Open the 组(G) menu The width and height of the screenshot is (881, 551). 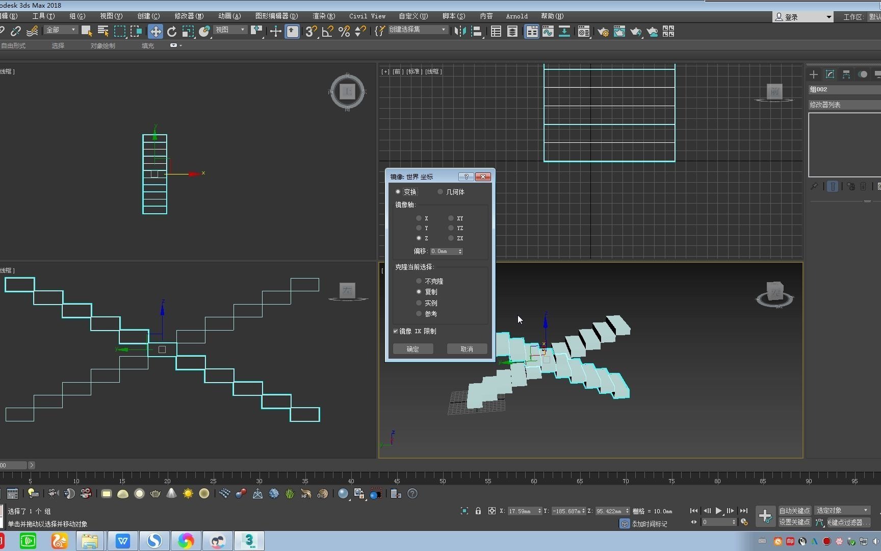point(77,16)
